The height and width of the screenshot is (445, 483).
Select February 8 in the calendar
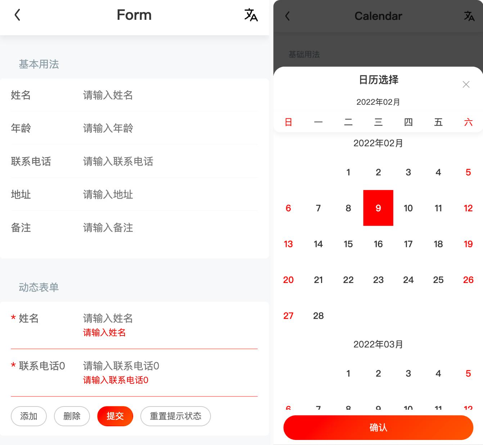(x=348, y=208)
